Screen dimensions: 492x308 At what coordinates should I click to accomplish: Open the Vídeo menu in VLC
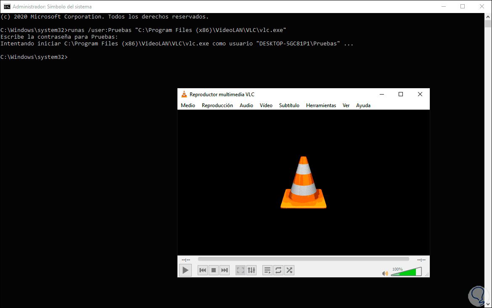266,105
